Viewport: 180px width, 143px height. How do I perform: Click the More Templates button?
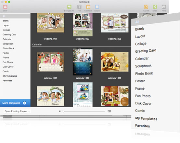15,103
